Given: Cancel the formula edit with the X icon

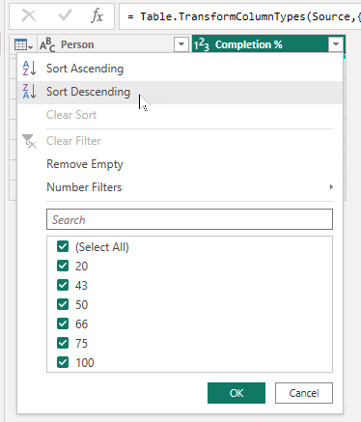Looking at the screenshot, I should (x=29, y=15).
